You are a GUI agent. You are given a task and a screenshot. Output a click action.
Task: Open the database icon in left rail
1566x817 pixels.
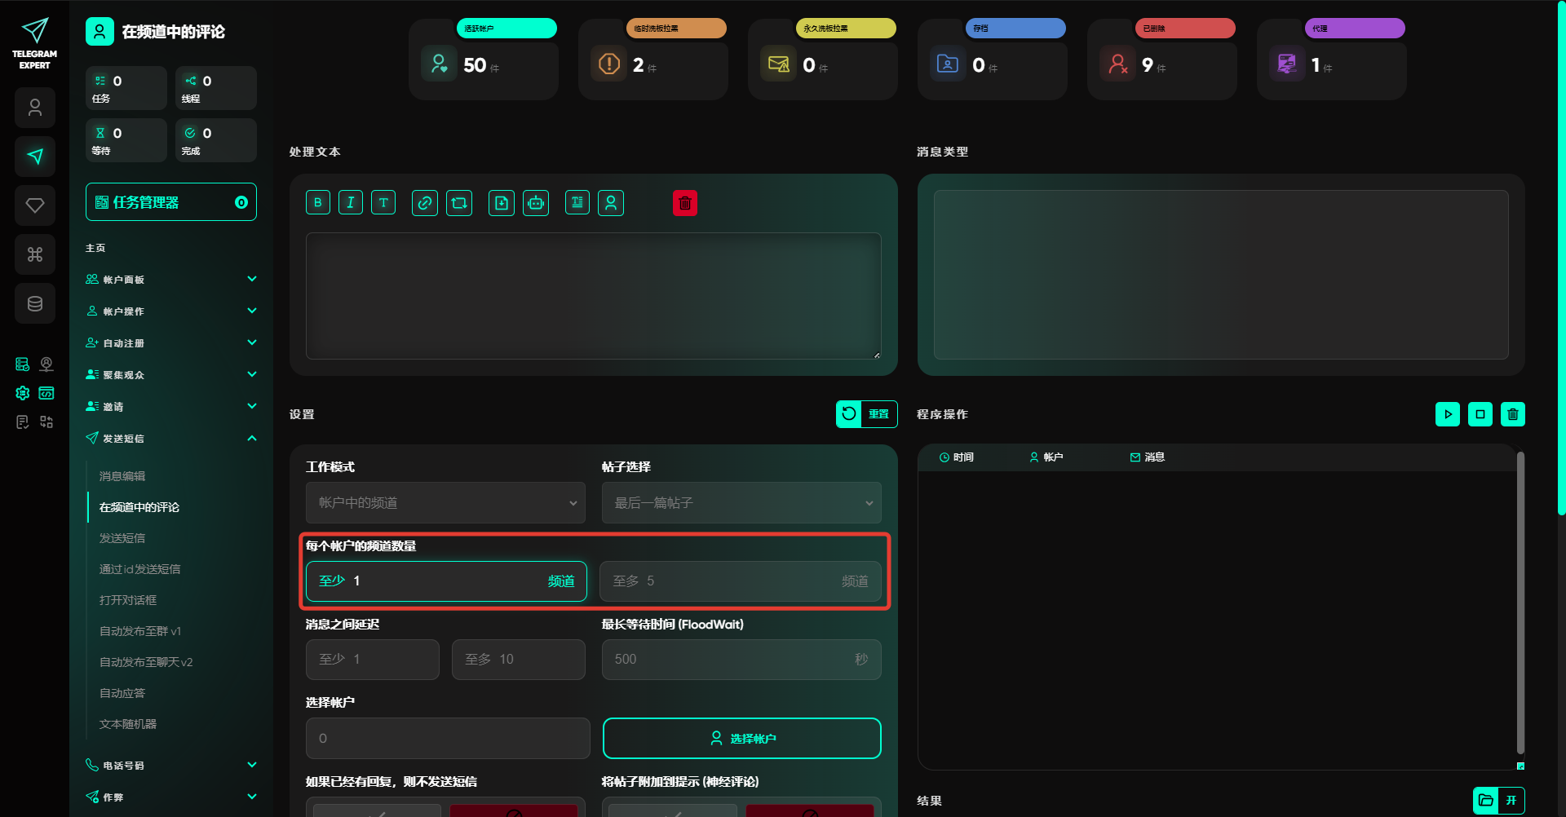(x=35, y=303)
